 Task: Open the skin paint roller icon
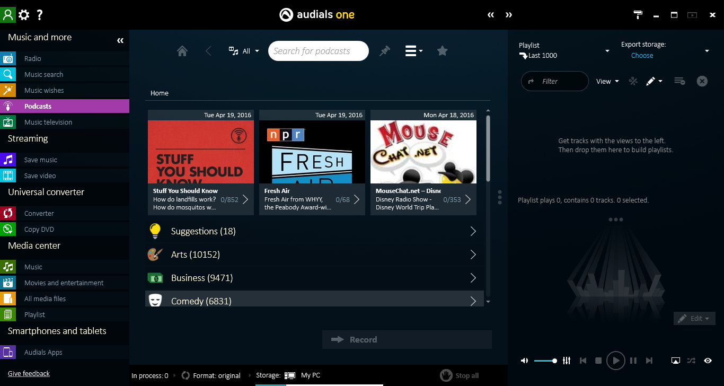[638, 15]
